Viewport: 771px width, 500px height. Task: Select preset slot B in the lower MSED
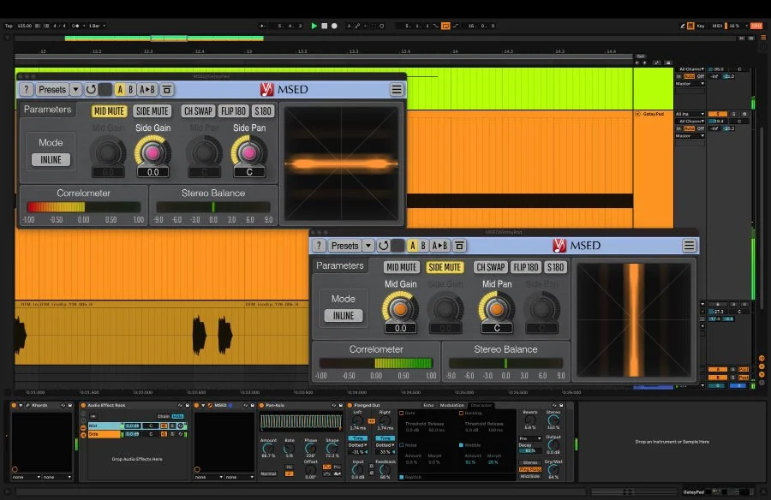tap(423, 246)
